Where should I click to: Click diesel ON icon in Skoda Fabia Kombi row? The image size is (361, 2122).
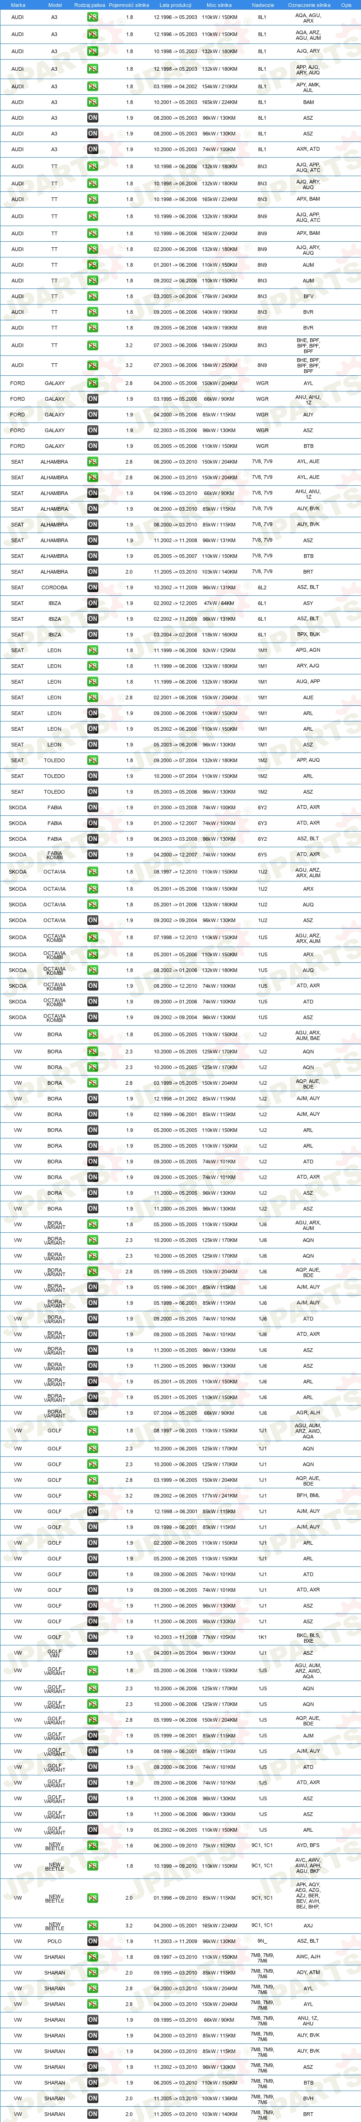[92, 854]
